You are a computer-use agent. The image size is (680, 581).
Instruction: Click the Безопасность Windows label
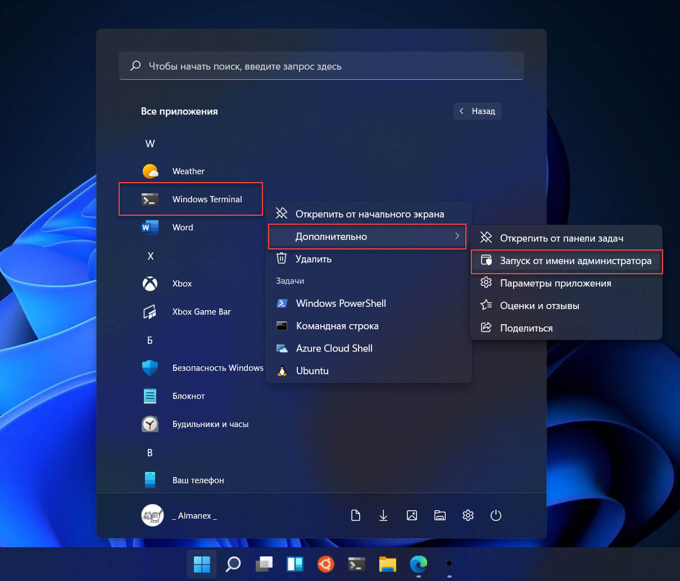218,368
